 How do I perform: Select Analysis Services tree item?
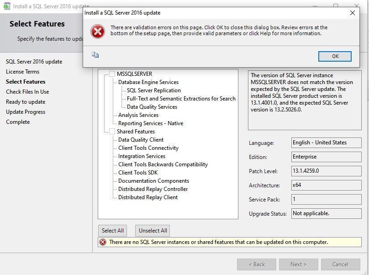pos(138,115)
